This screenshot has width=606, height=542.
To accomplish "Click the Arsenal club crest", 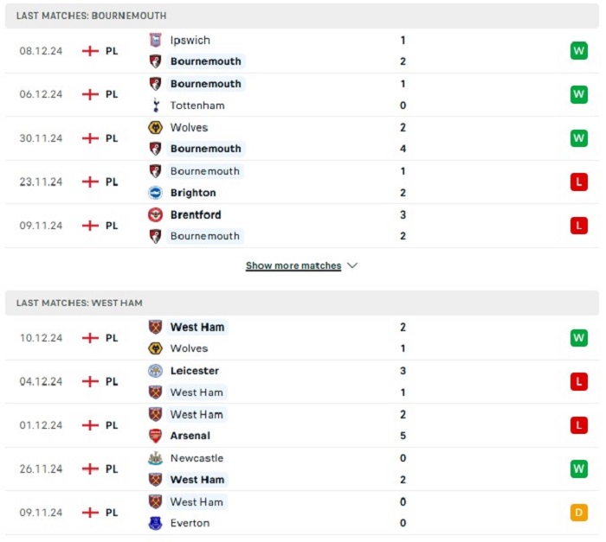I will (x=155, y=436).
